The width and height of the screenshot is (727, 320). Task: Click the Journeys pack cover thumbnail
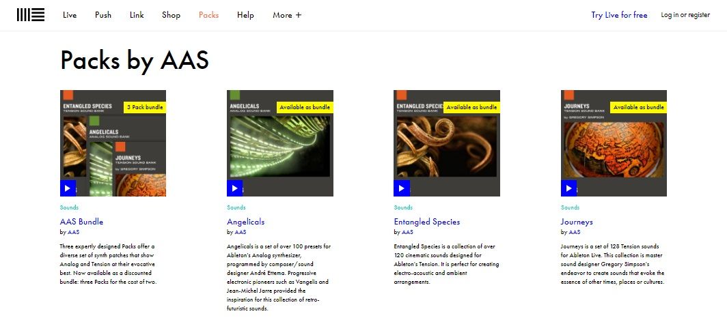tap(614, 143)
